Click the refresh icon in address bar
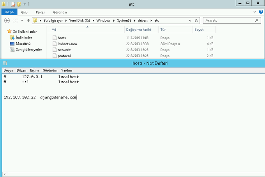Image resolution: width=265 pixels, height=177 pixels. click(x=196, y=21)
